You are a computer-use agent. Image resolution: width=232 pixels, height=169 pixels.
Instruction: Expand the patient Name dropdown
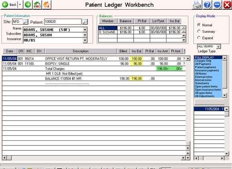(85, 29)
